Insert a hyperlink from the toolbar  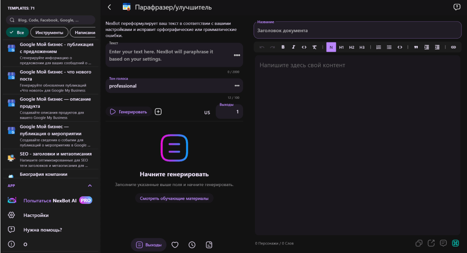click(453, 47)
